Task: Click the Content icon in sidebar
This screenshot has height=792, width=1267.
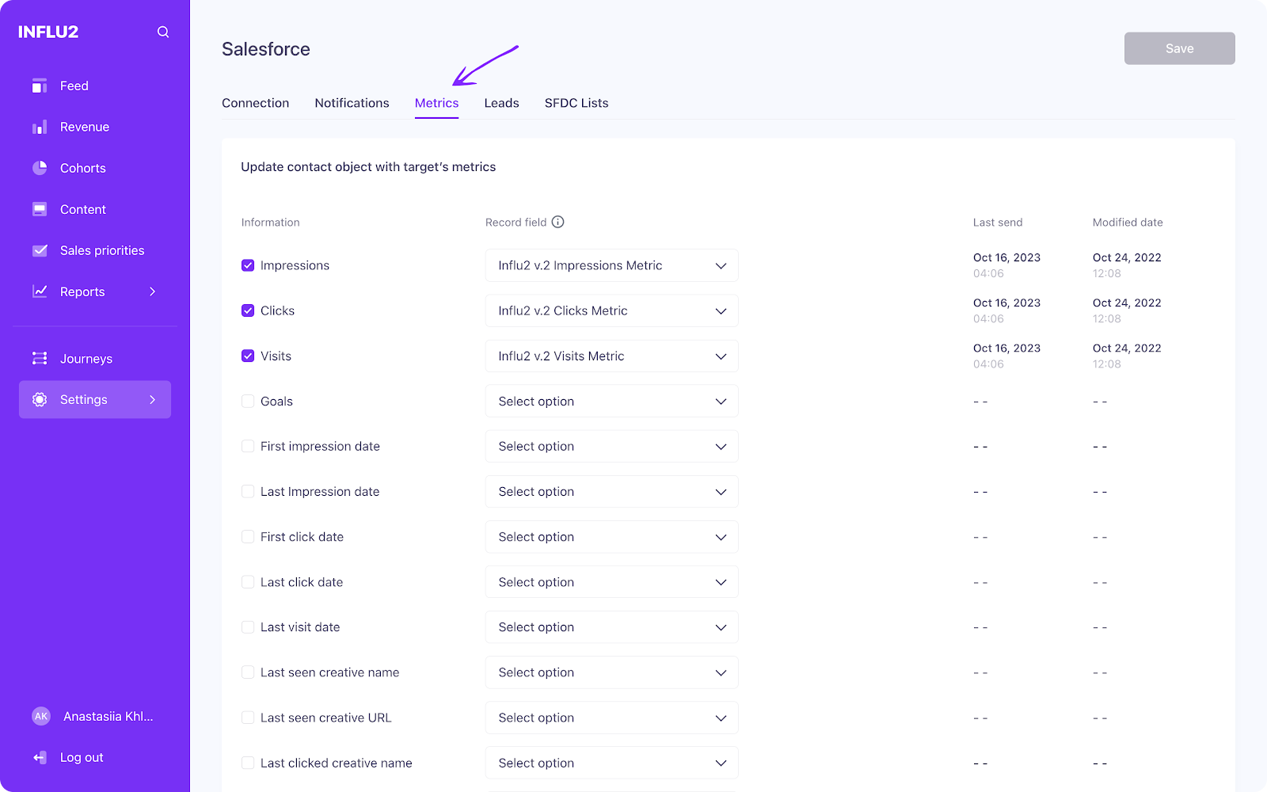Action: [40, 209]
